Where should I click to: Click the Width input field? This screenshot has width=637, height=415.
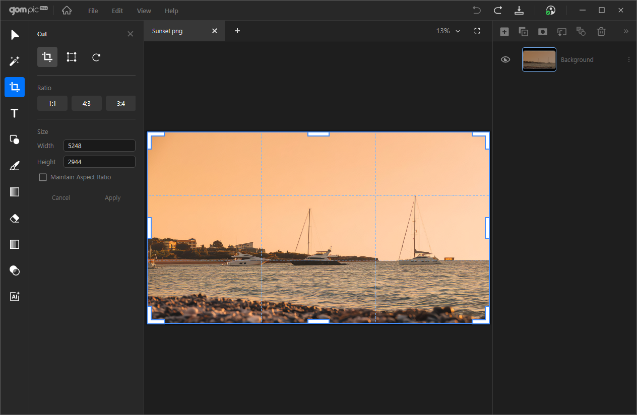(99, 146)
